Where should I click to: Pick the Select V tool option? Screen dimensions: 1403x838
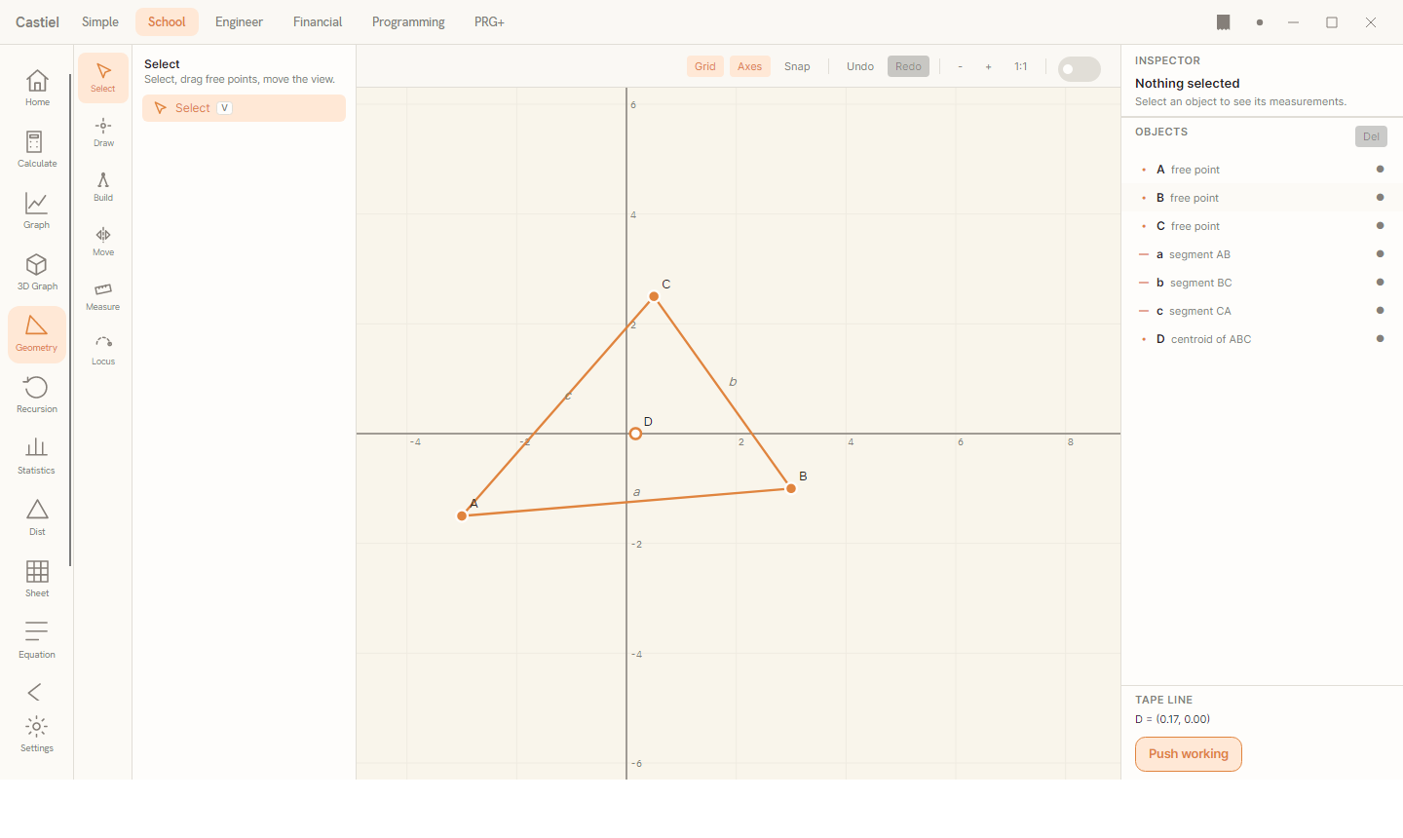click(244, 108)
